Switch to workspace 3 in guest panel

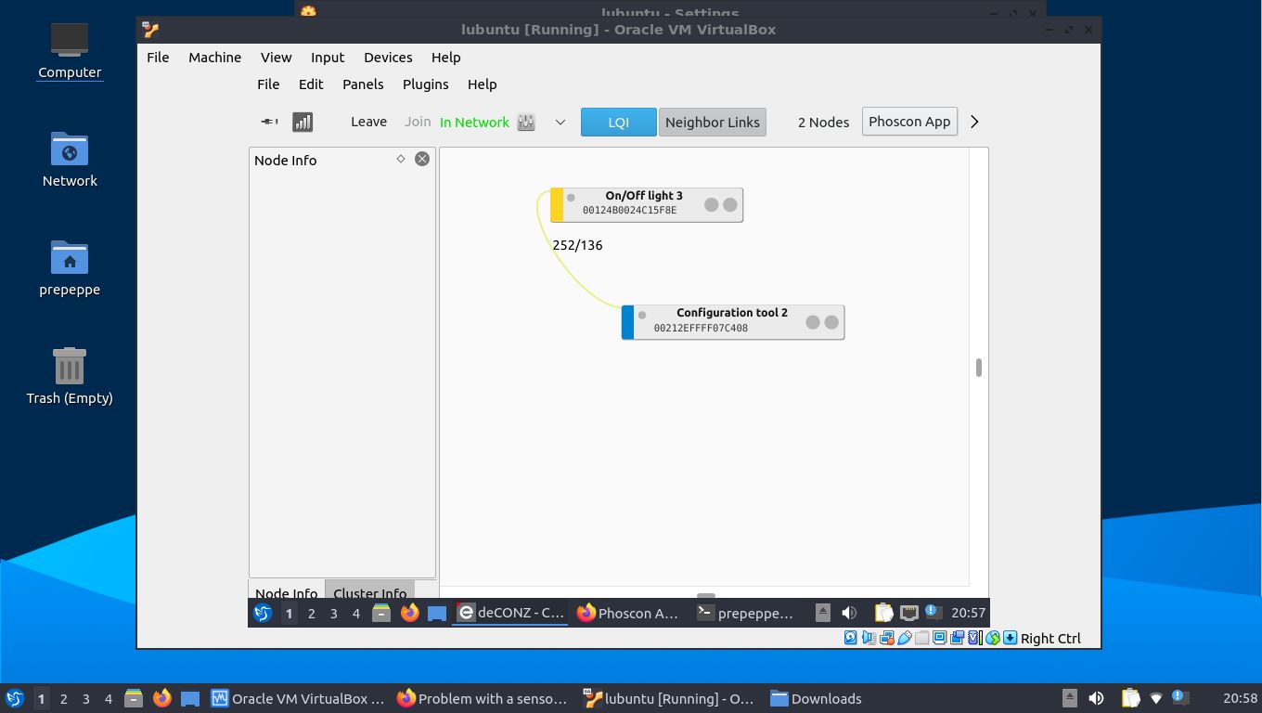point(333,613)
